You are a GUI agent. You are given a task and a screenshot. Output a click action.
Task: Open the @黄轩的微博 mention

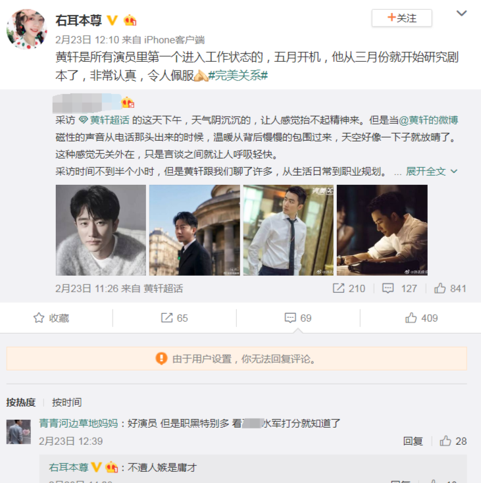tap(428, 120)
